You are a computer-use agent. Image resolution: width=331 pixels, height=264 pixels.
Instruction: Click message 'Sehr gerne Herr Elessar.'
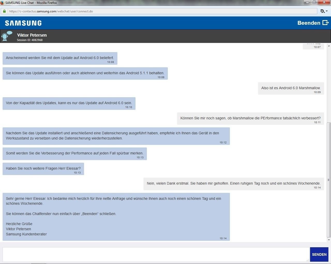point(116,217)
